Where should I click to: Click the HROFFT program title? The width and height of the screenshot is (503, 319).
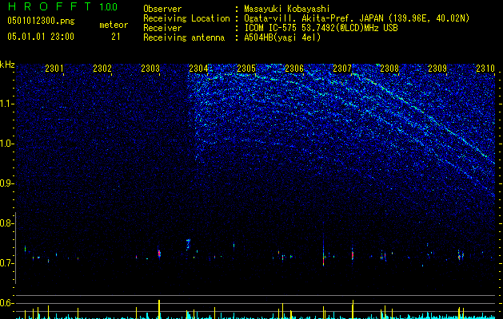[50, 6]
